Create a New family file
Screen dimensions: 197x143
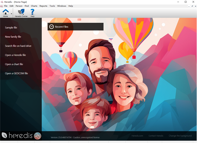pyautogui.click(x=13, y=37)
